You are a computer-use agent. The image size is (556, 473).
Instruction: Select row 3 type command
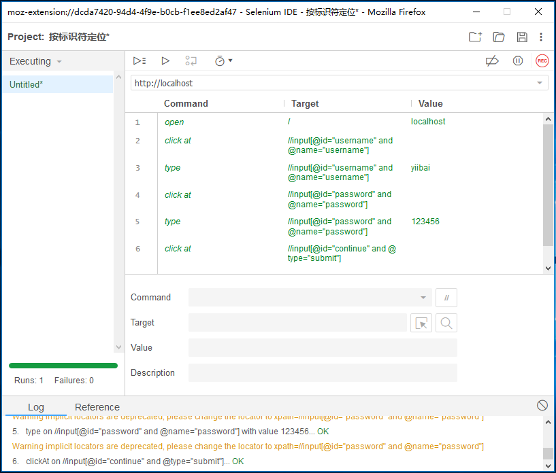(334, 173)
